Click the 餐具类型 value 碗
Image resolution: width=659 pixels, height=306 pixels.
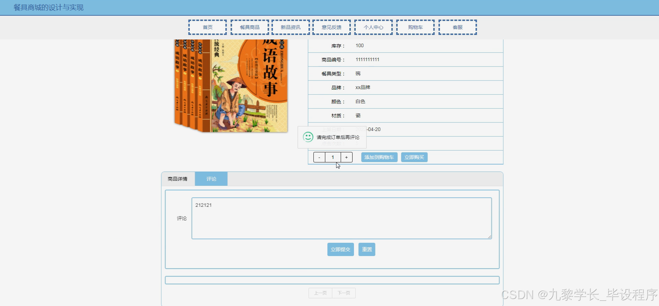[358, 73]
